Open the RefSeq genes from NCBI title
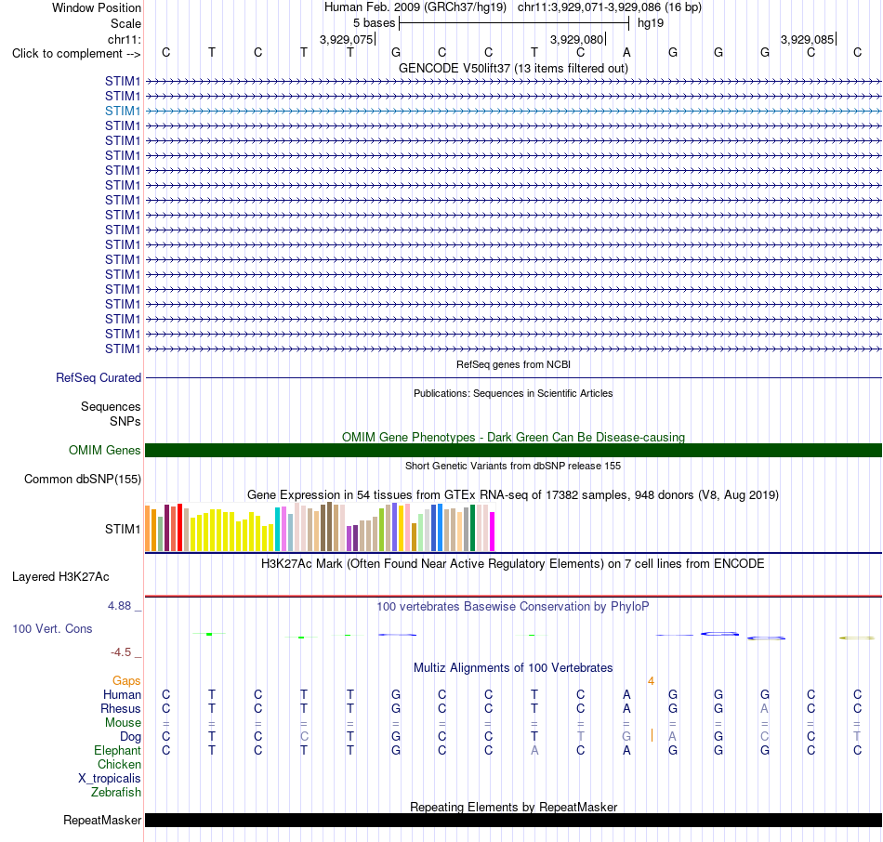This screenshot has width=883, height=842. pyautogui.click(x=513, y=364)
